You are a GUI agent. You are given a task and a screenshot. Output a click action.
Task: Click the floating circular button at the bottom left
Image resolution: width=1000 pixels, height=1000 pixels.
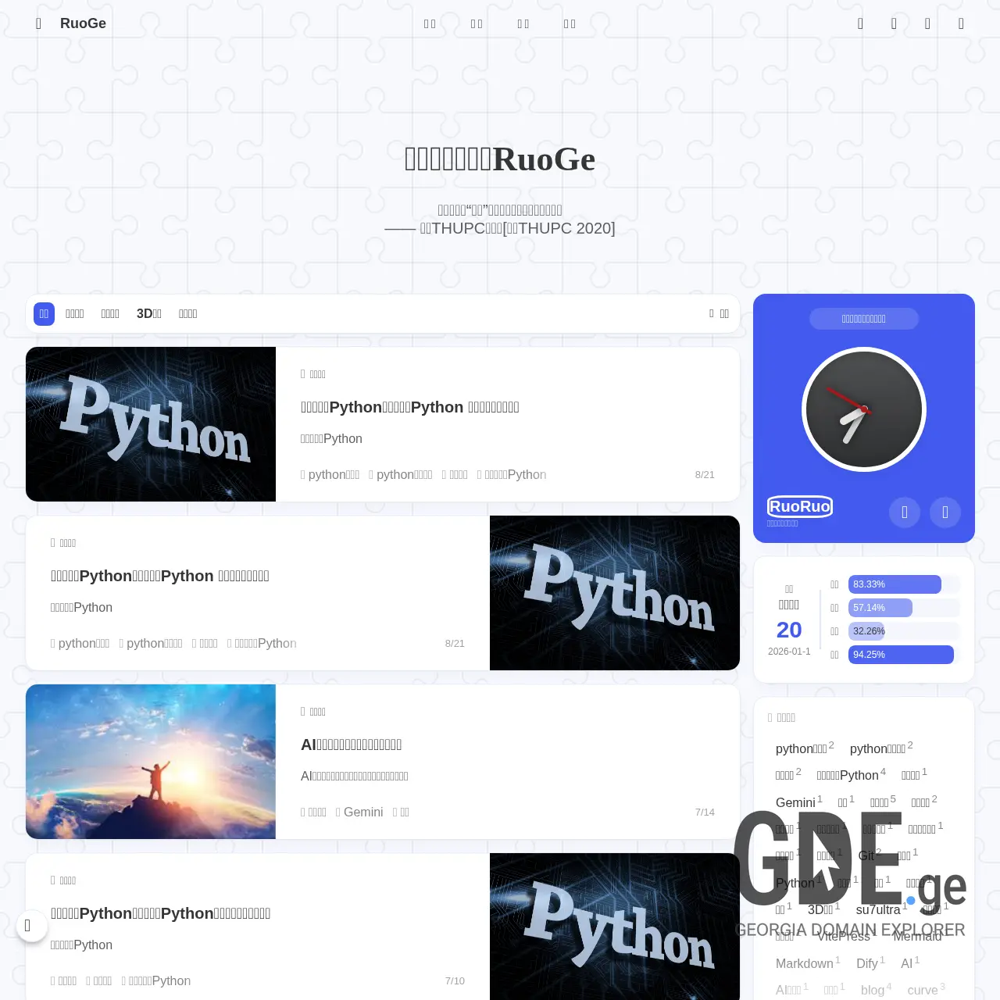pyautogui.click(x=32, y=926)
